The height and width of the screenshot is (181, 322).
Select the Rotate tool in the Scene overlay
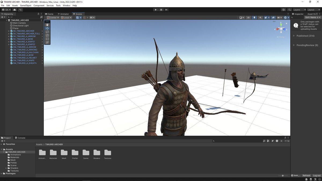click(x=47, y=32)
